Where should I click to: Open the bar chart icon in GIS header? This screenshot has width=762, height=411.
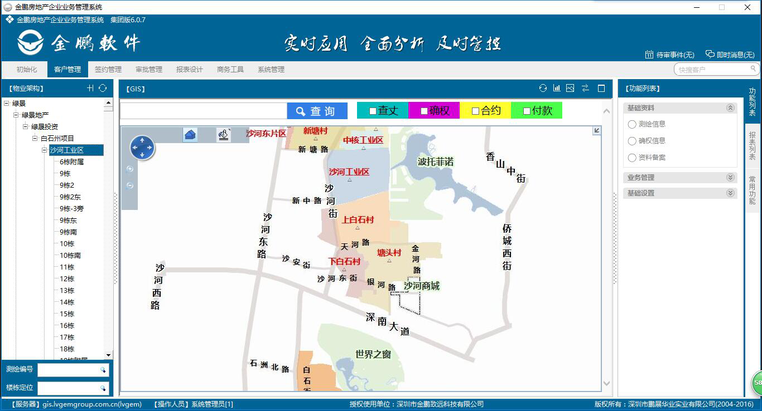pyautogui.click(x=557, y=88)
